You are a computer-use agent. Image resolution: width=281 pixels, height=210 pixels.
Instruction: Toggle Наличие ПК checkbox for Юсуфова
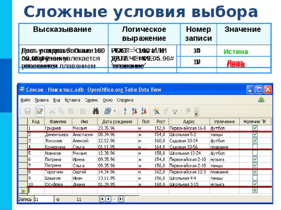coord(255,184)
